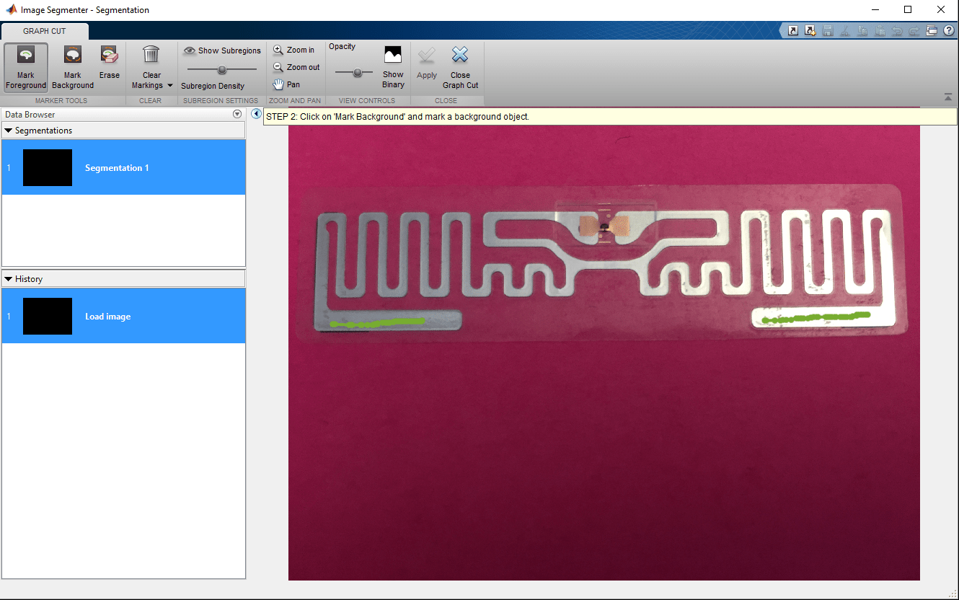This screenshot has height=600, width=959.
Task: Collapse the Segmentations section
Action: coord(9,131)
